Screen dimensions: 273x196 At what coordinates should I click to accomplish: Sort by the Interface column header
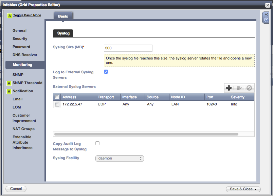pyautogui.click(x=132, y=97)
